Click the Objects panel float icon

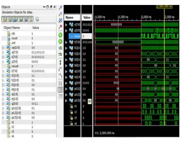pos(51,7)
